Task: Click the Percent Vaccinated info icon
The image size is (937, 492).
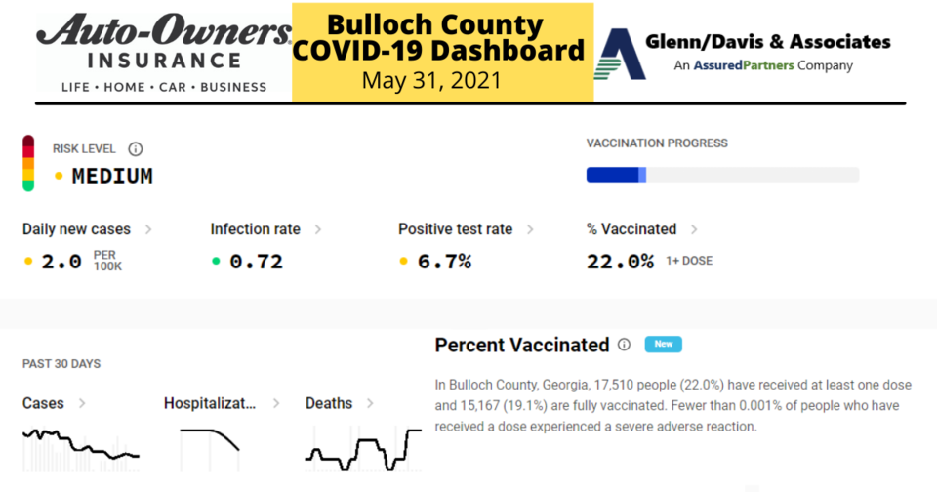Action: pyautogui.click(x=624, y=345)
